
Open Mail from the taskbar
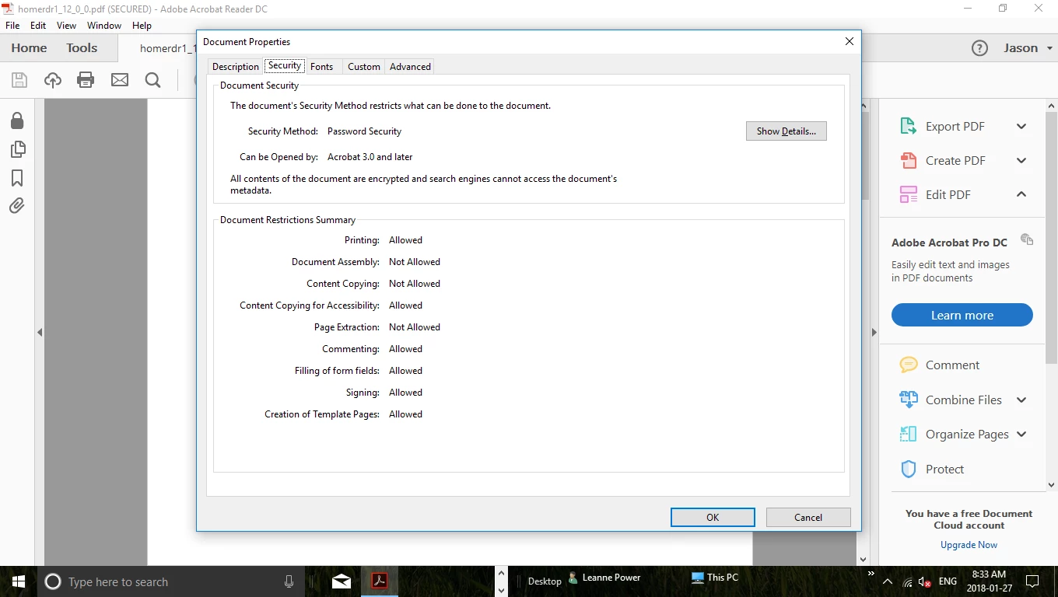tap(341, 581)
